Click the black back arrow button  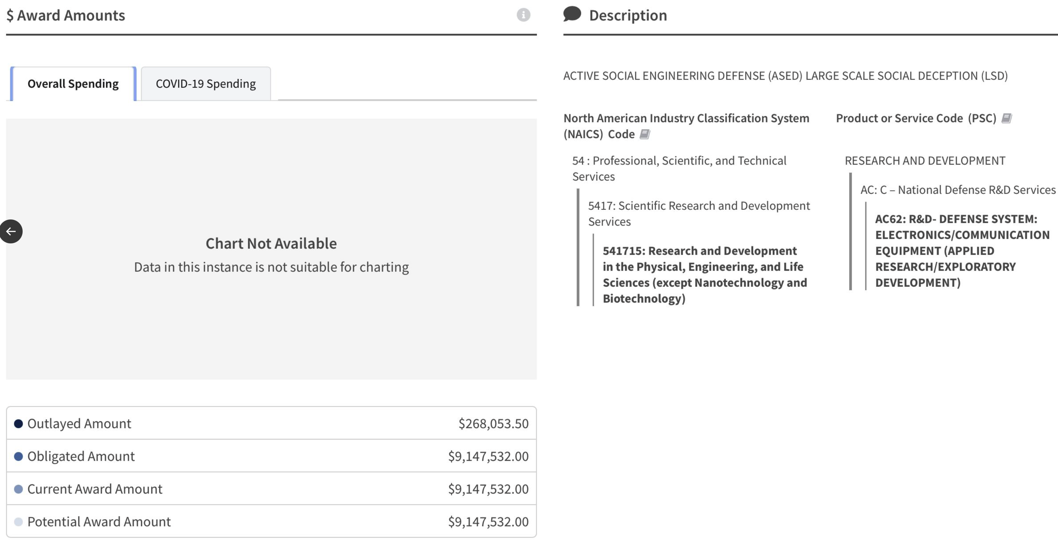11,231
